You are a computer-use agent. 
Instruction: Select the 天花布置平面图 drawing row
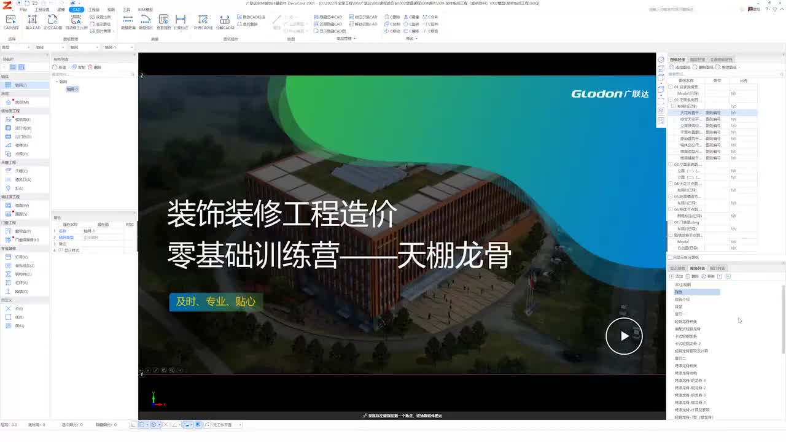[x=712, y=113]
